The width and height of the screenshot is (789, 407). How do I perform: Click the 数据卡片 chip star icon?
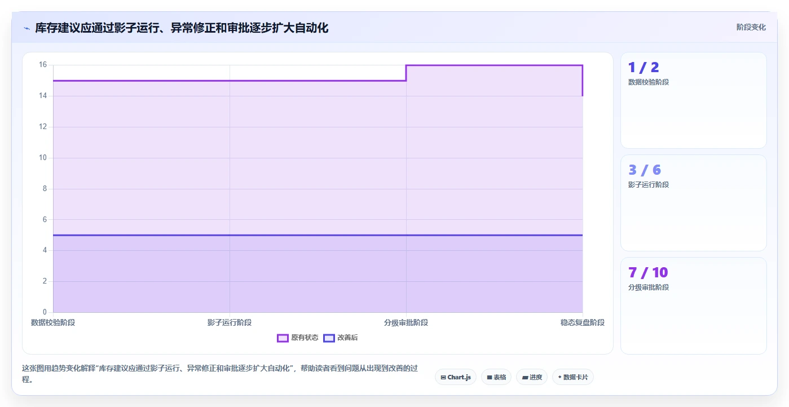(560, 377)
